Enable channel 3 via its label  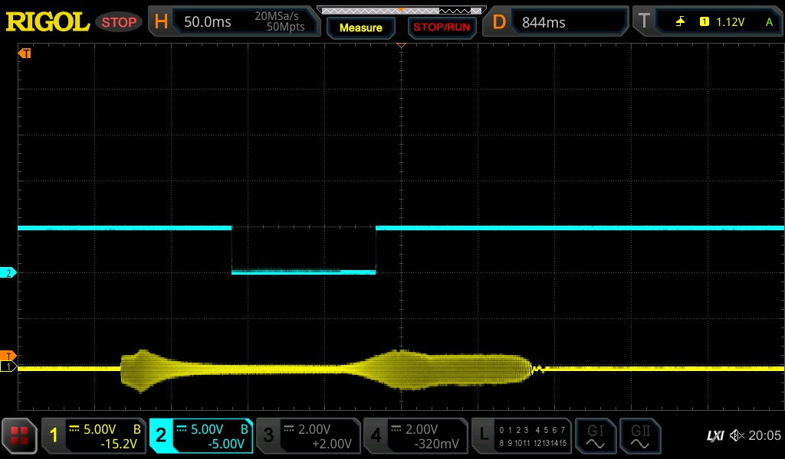coord(268,435)
